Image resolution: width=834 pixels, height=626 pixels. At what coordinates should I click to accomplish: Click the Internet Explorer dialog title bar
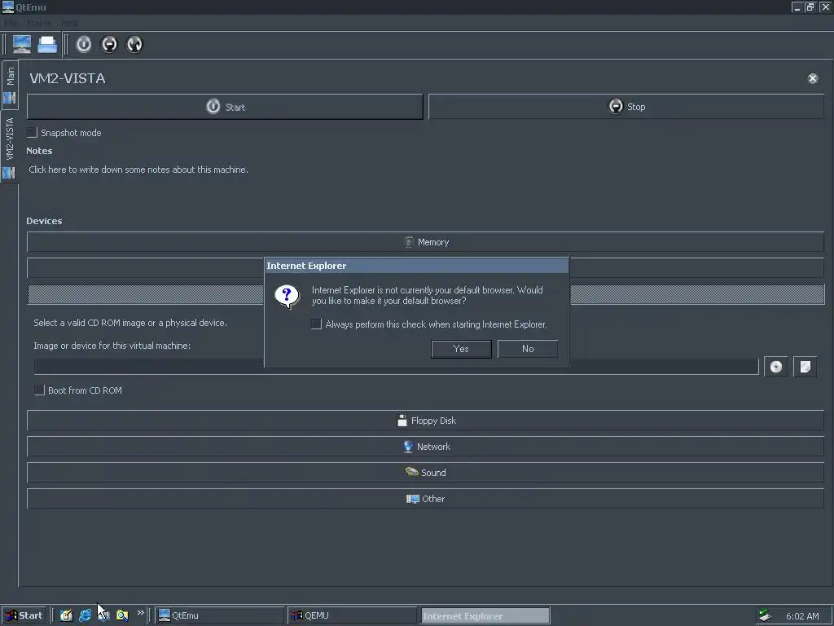tap(417, 266)
